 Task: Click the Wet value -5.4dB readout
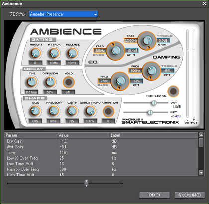(176, 116)
